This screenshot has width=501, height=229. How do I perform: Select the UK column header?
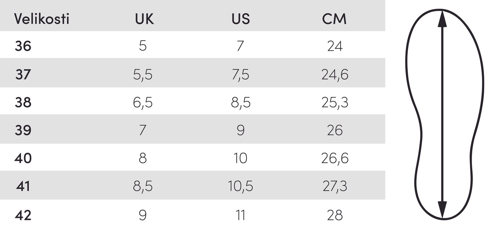point(144,19)
